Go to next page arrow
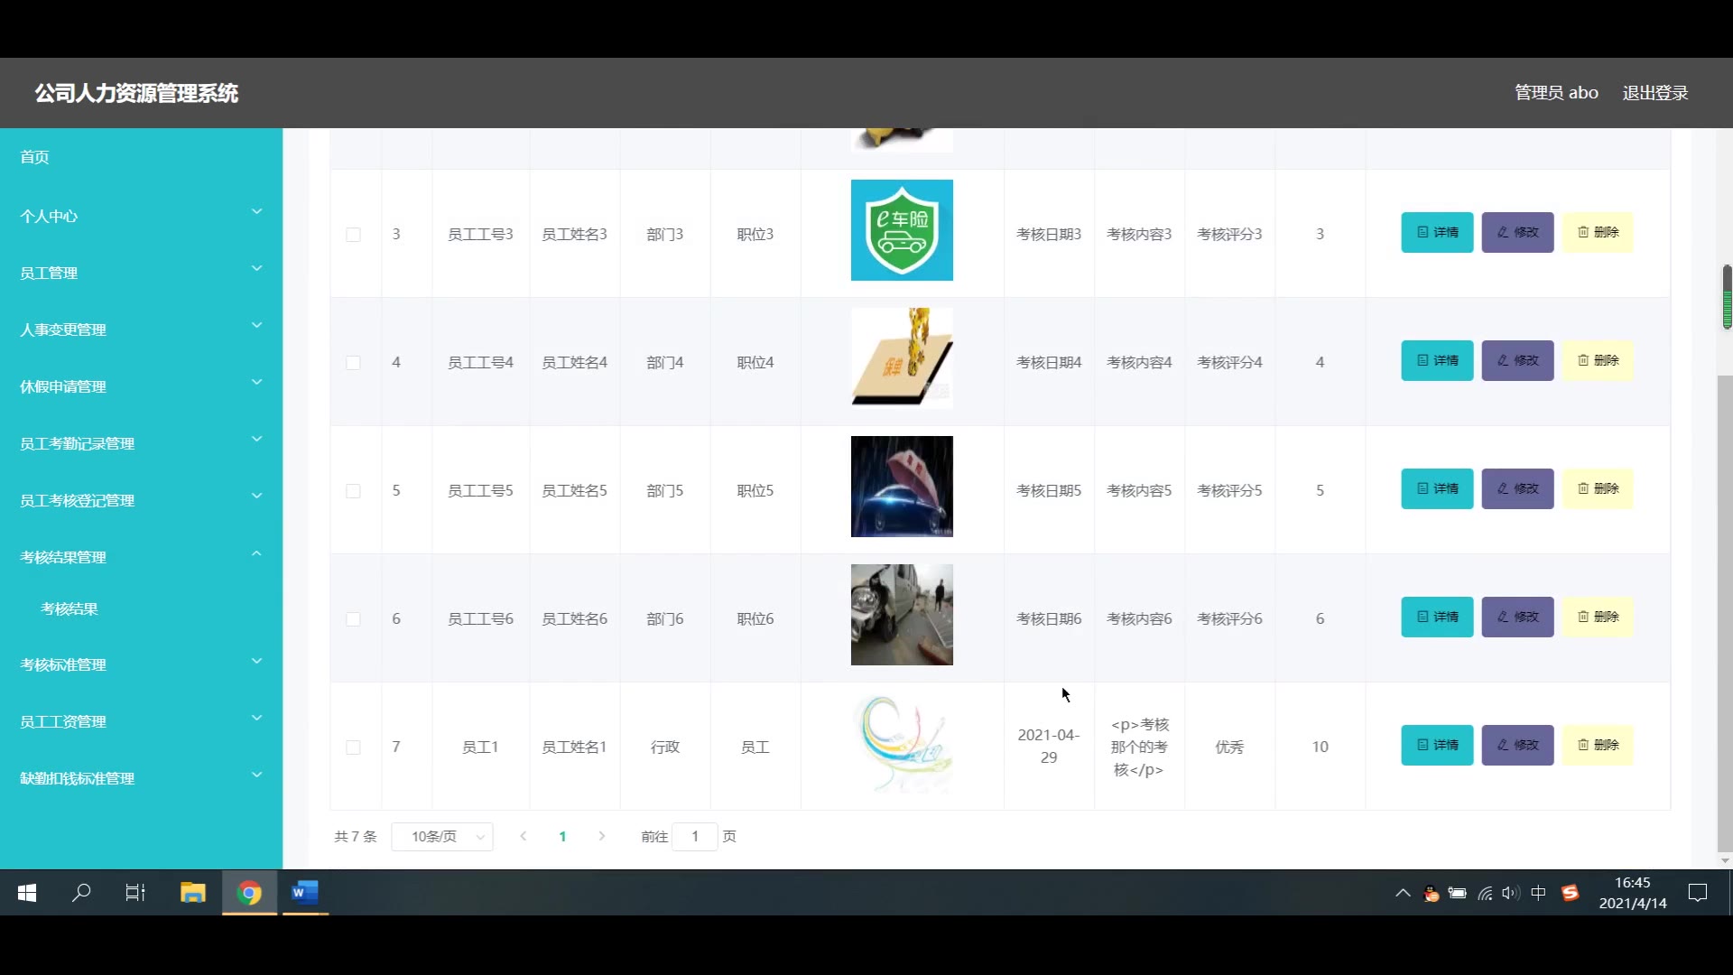 click(x=602, y=837)
